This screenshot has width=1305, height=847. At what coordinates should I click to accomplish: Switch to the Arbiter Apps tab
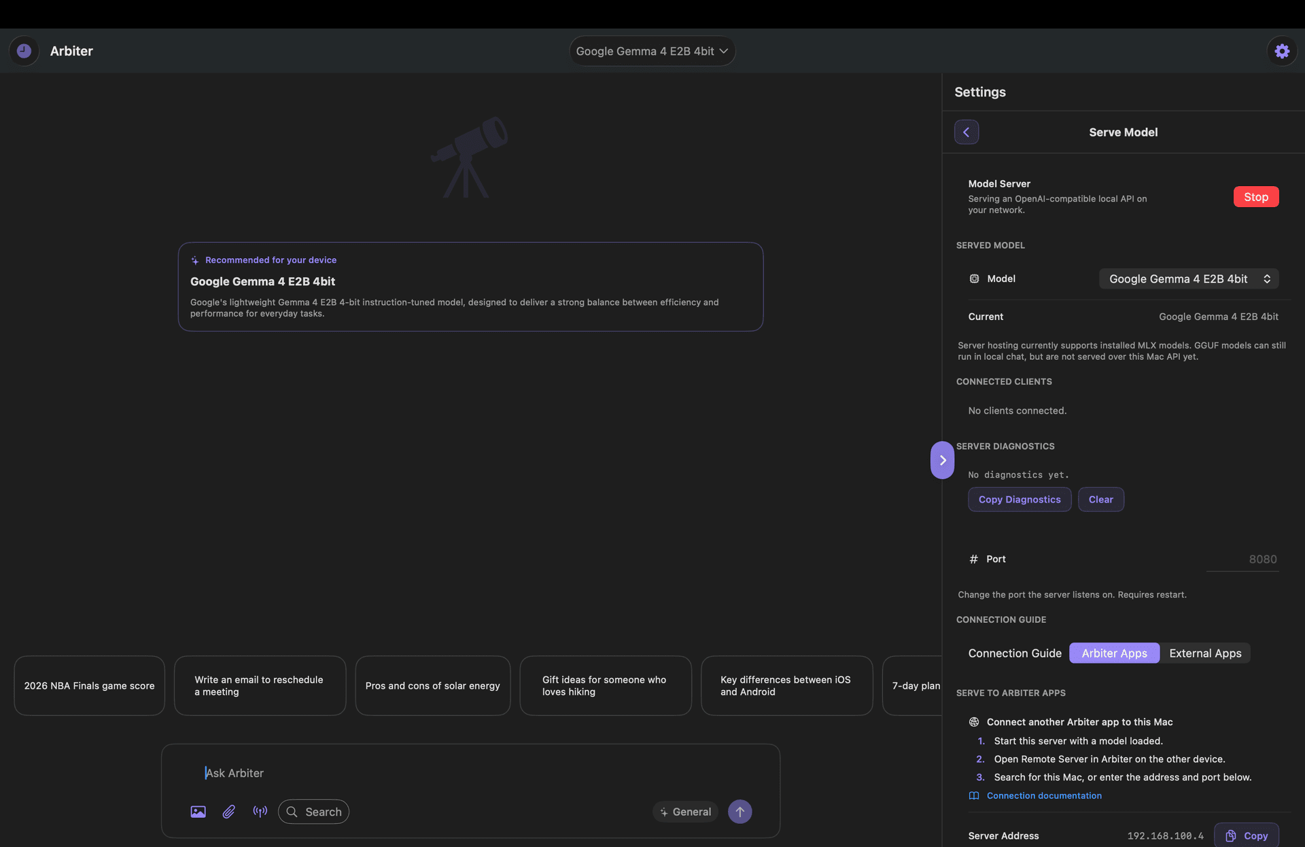[x=1114, y=653]
